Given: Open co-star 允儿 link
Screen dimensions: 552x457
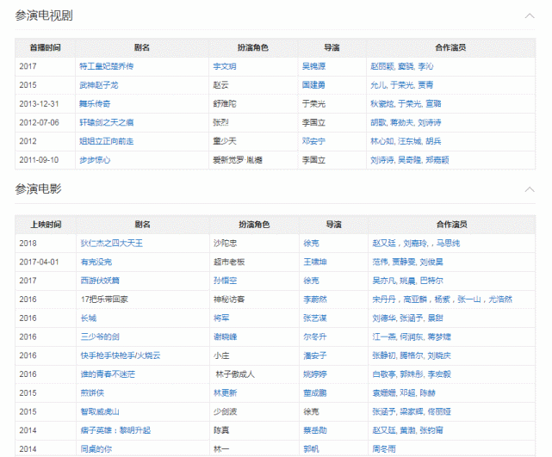Looking at the screenshot, I should (x=378, y=85).
